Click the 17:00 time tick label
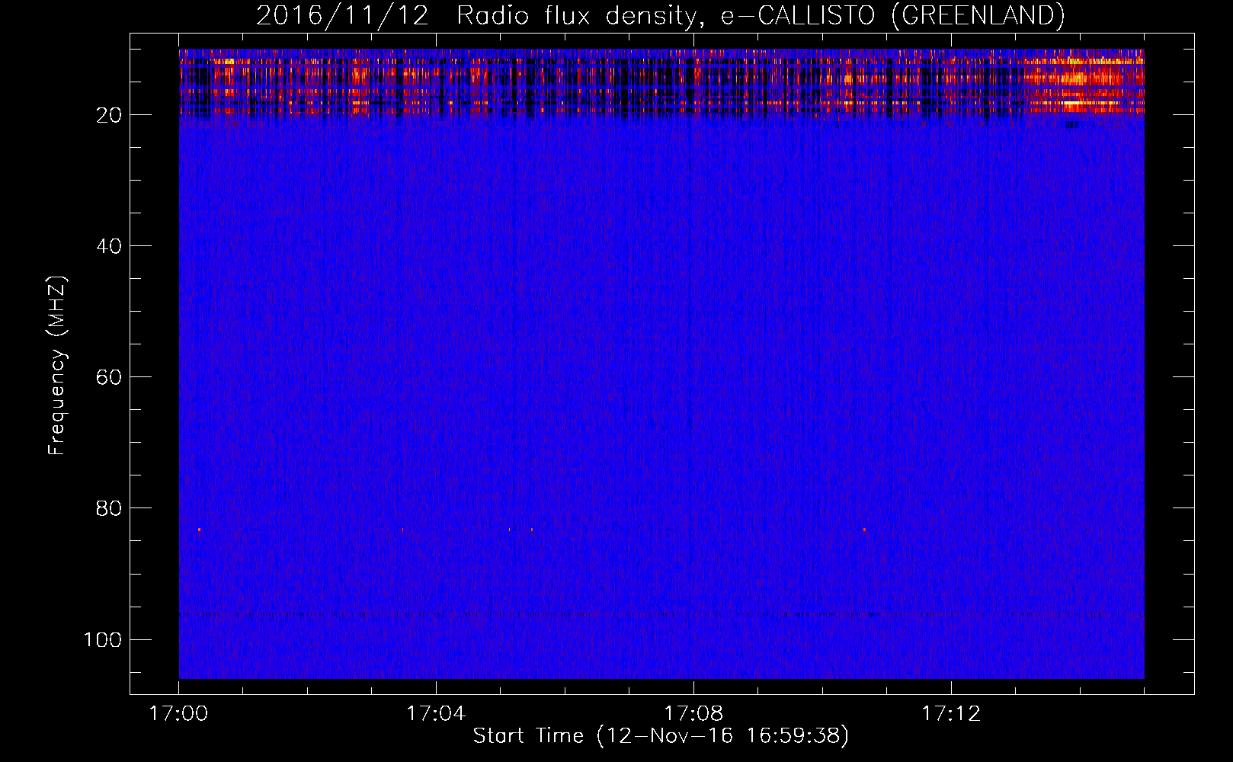The height and width of the screenshot is (762, 1233). [178, 714]
